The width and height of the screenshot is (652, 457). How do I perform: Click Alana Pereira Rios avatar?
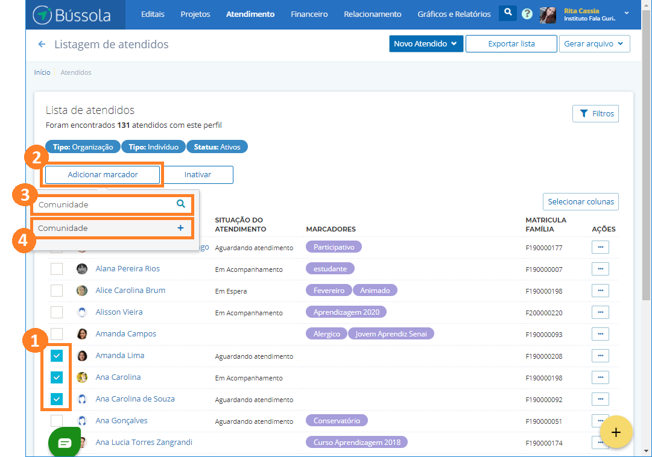[x=82, y=269]
